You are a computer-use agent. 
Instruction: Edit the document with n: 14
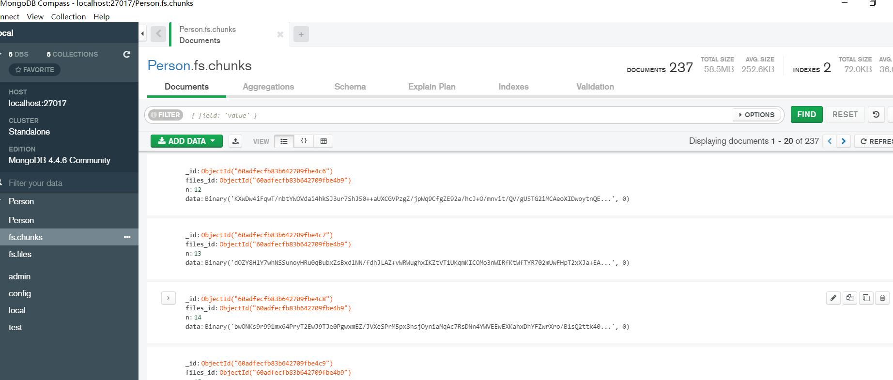coord(833,298)
